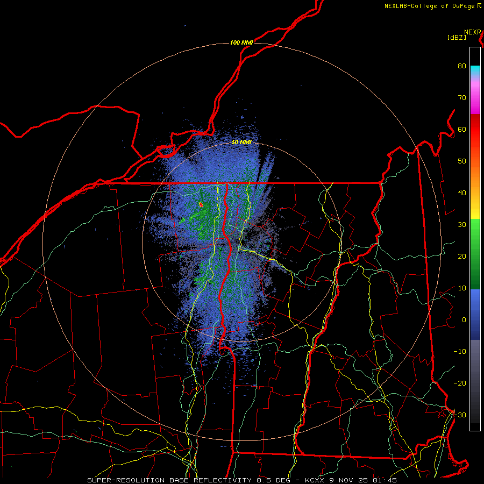This screenshot has height=484, width=484.
Task: Pick the red segment of the color bar
Action: (x=475, y=130)
